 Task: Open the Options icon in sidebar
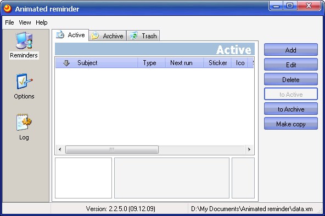click(x=24, y=81)
